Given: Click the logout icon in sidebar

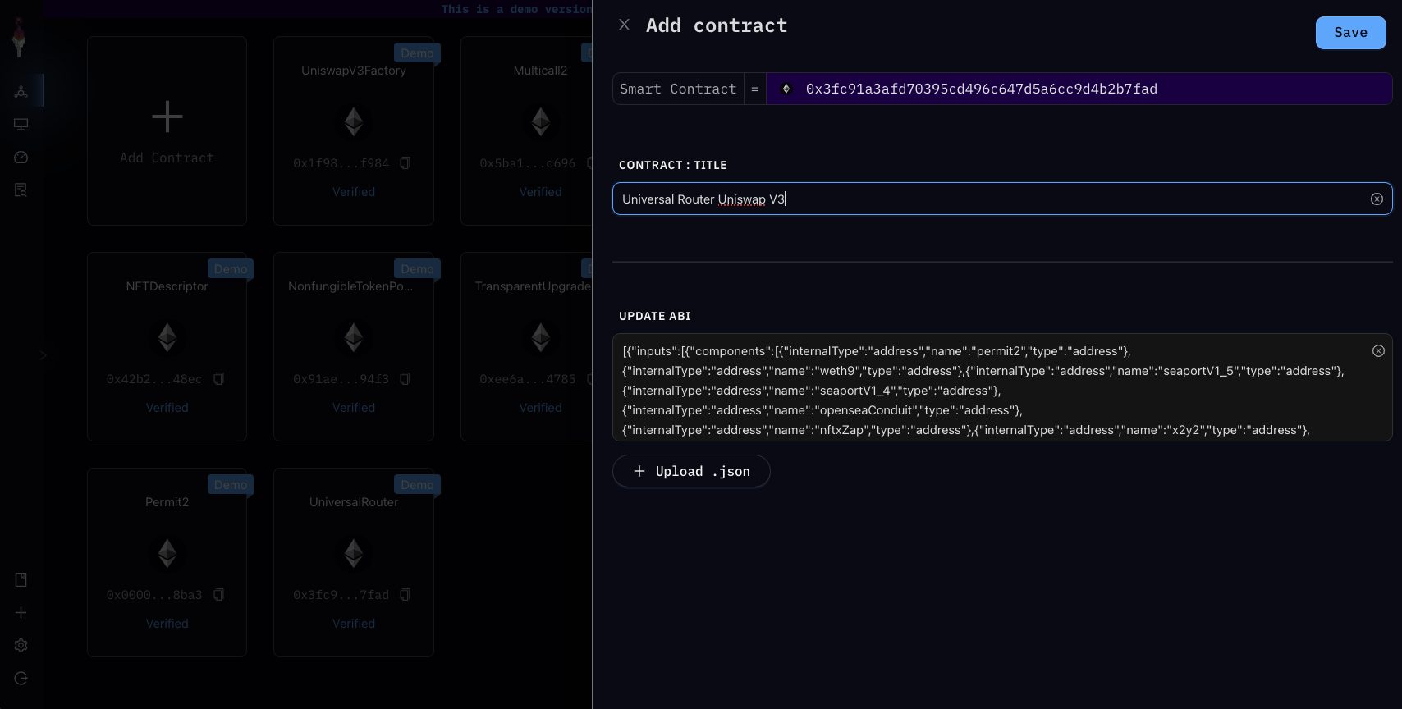Looking at the screenshot, I should (x=21, y=679).
